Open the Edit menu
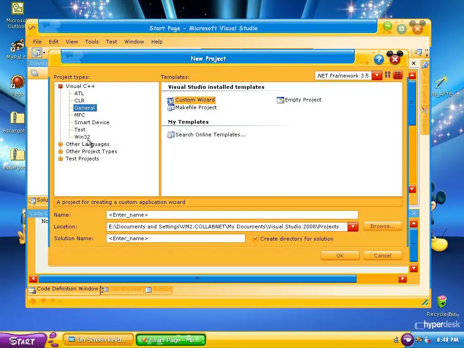The height and width of the screenshot is (348, 464). pos(53,42)
